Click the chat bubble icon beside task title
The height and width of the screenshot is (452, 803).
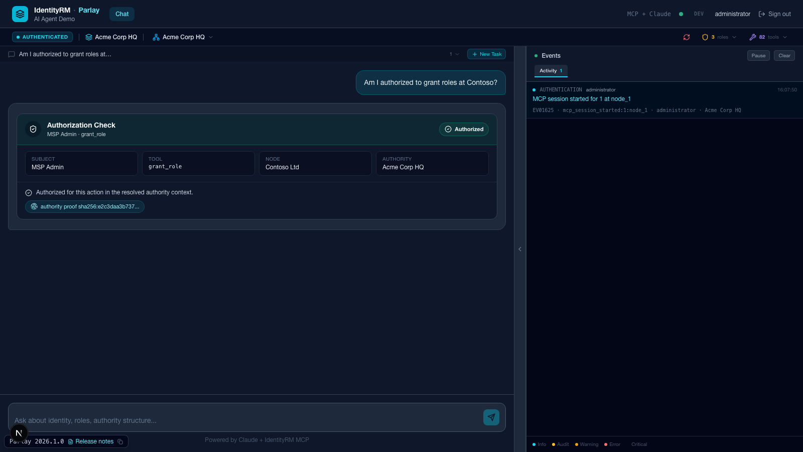point(12,54)
